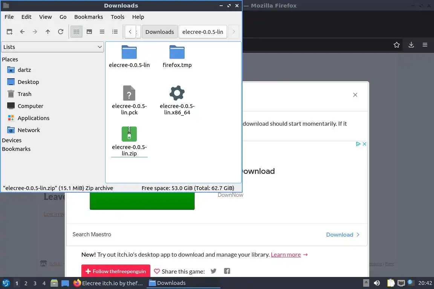The image size is (434, 289).
Task: Click Learn more link
Action: click(x=286, y=254)
